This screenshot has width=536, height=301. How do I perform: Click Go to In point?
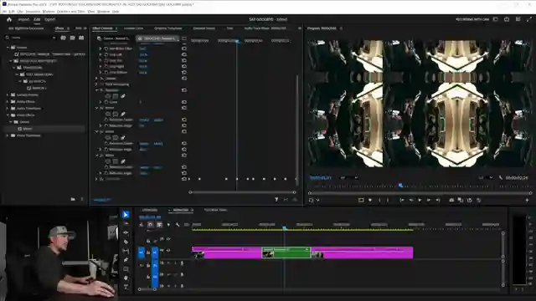click(402, 200)
